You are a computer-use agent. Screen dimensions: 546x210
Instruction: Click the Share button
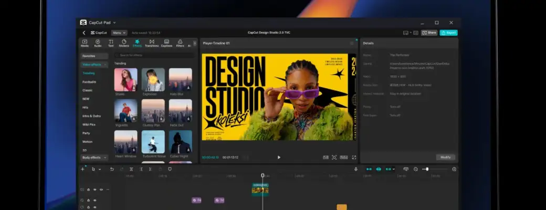point(429,33)
